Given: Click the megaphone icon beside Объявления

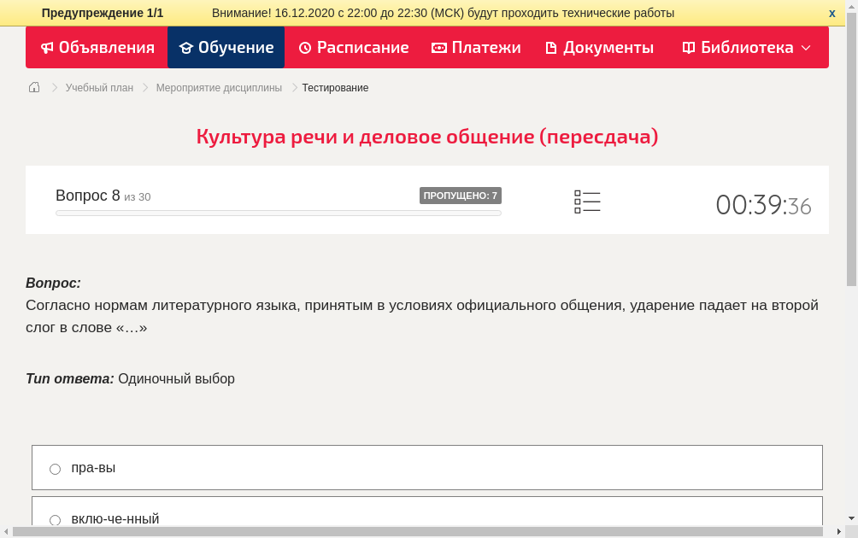Looking at the screenshot, I should pyautogui.click(x=47, y=48).
